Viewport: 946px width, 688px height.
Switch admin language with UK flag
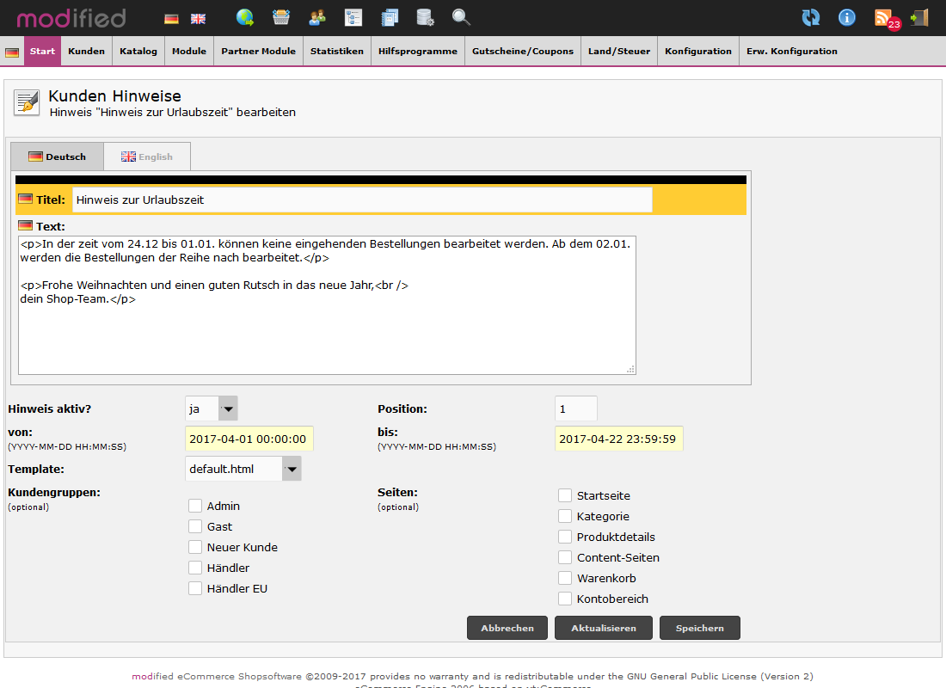click(198, 18)
